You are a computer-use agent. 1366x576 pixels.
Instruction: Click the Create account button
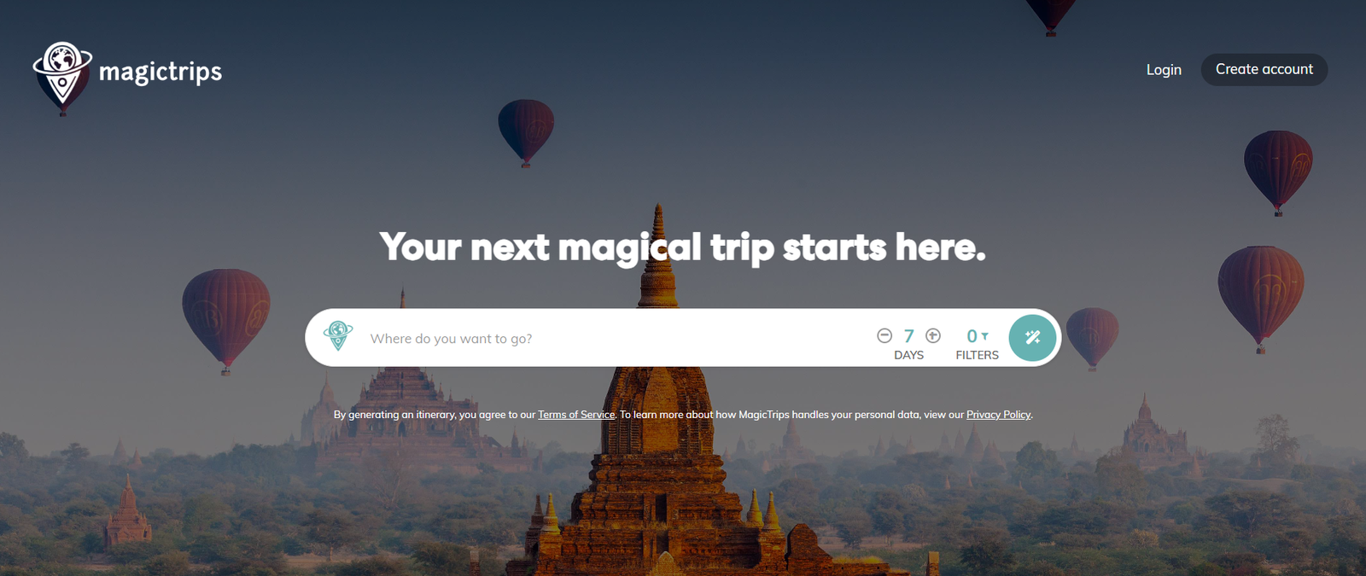(1264, 69)
